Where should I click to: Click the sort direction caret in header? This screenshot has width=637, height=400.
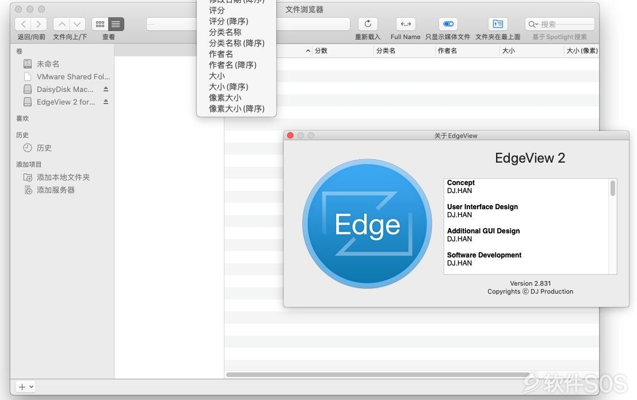[308, 51]
